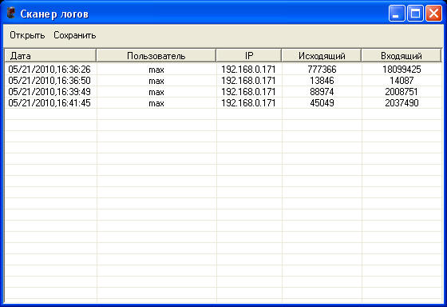Open the Сохранить menu
The image size is (447, 307).
[75, 35]
